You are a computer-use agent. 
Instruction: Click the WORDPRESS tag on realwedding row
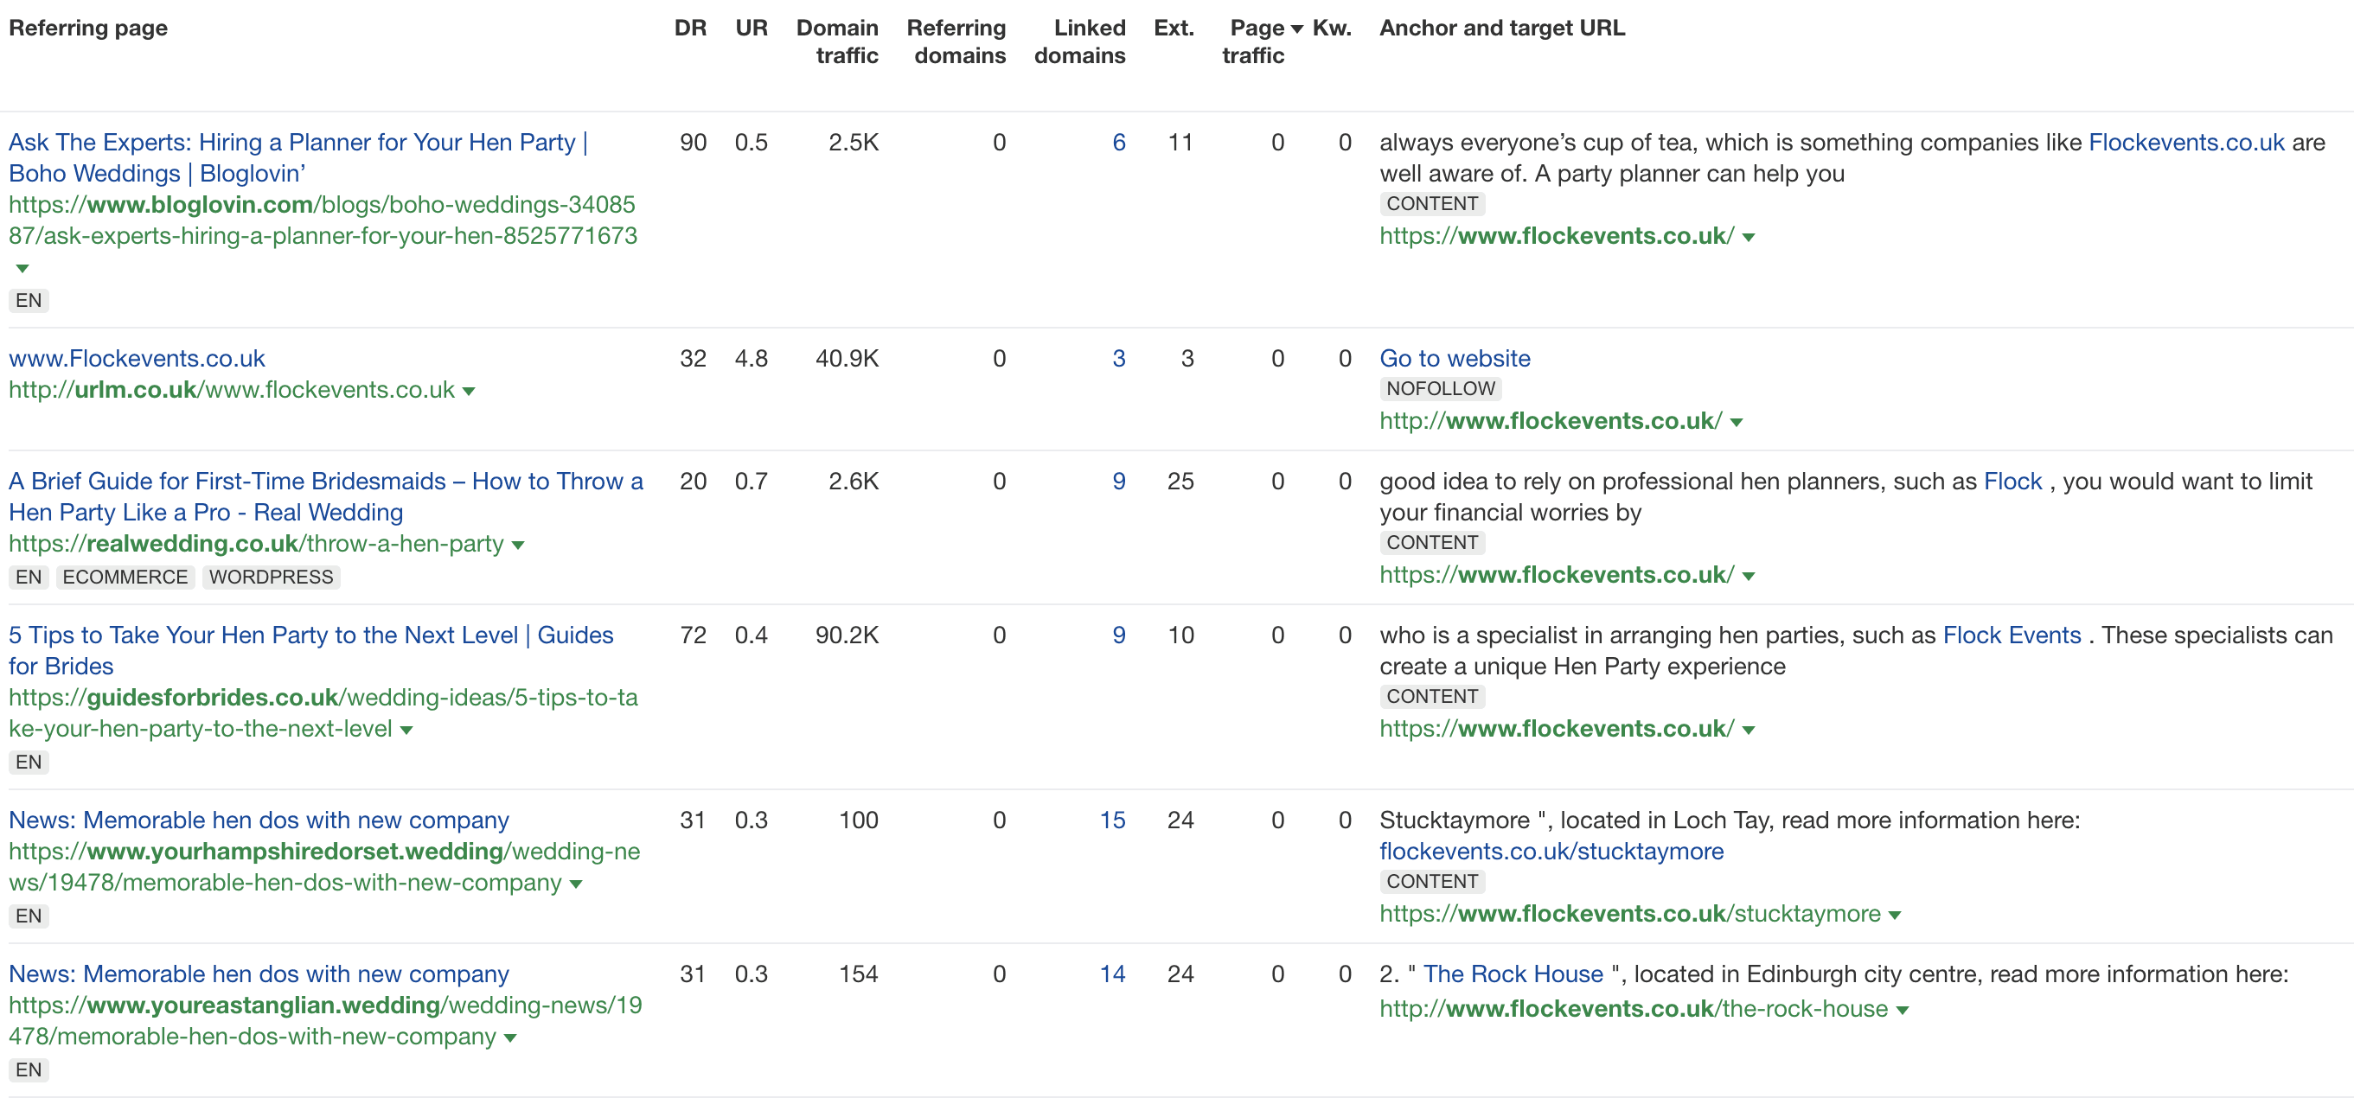coord(271,578)
